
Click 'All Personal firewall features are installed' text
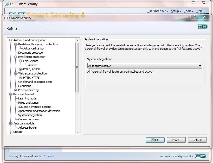[120, 72]
